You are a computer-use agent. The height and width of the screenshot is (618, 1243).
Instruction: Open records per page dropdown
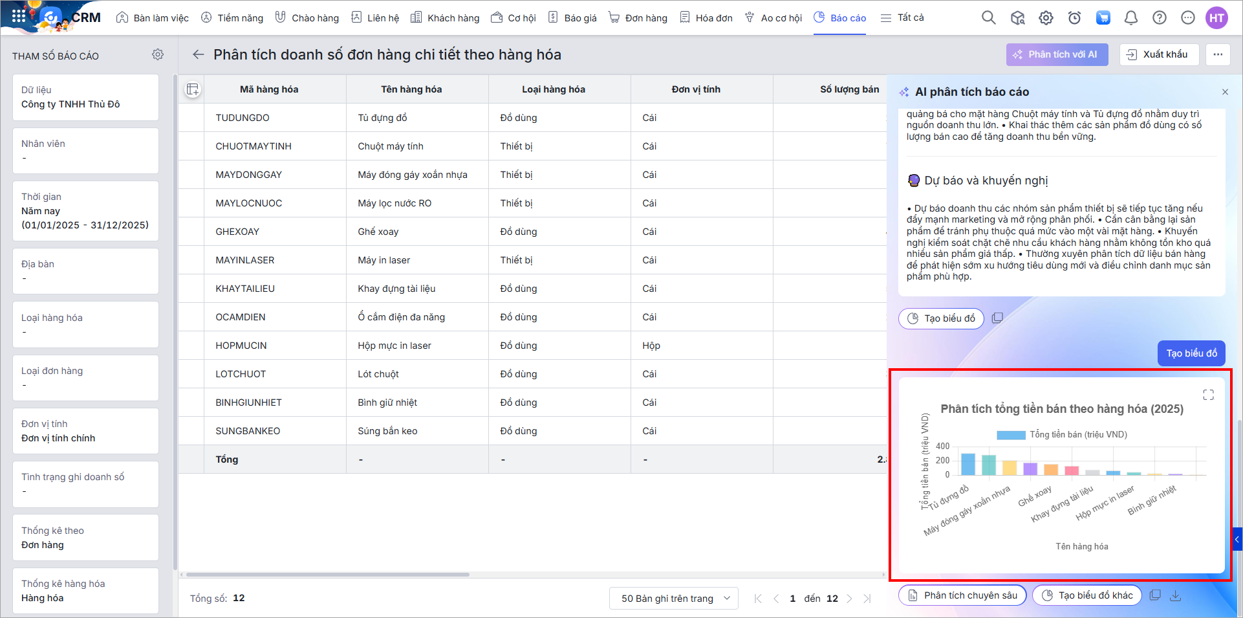[x=673, y=599]
